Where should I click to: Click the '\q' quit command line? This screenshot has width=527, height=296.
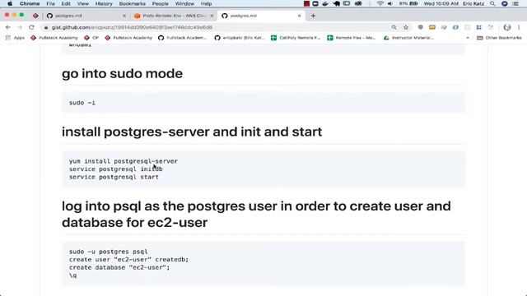pyautogui.click(x=73, y=275)
